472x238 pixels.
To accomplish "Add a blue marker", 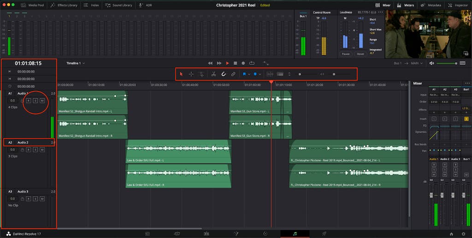I will pyautogui.click(x=255, y=74).
